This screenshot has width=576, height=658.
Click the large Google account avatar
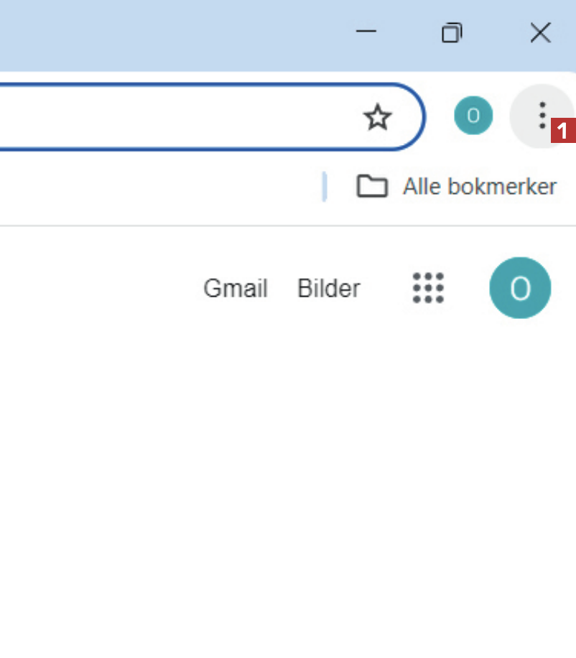520,288
